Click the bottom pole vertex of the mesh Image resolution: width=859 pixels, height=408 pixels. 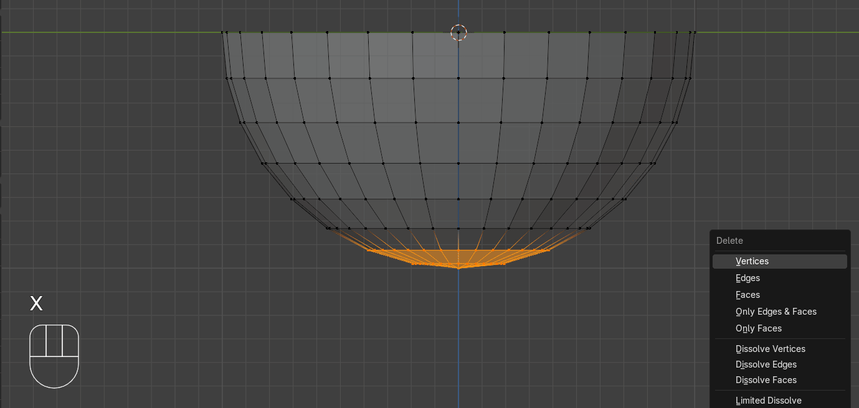click(458, 268)
